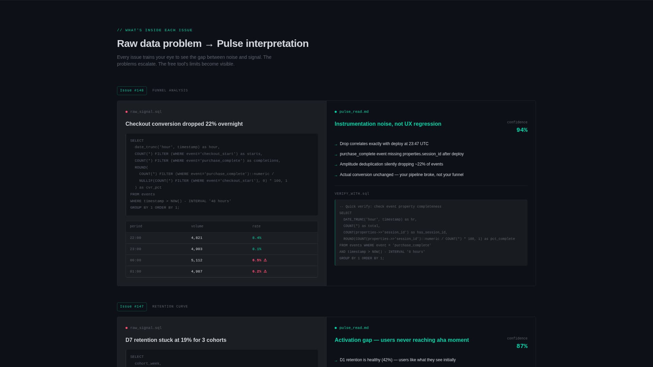Click the Issue #147 badge
This screenshot has height=367, width=653.
coord(132,307)
